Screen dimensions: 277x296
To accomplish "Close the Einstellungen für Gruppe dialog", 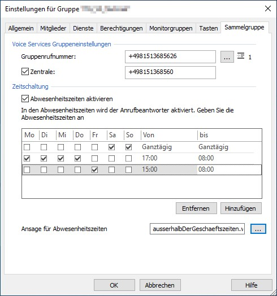I will click(x=268, y=8).
